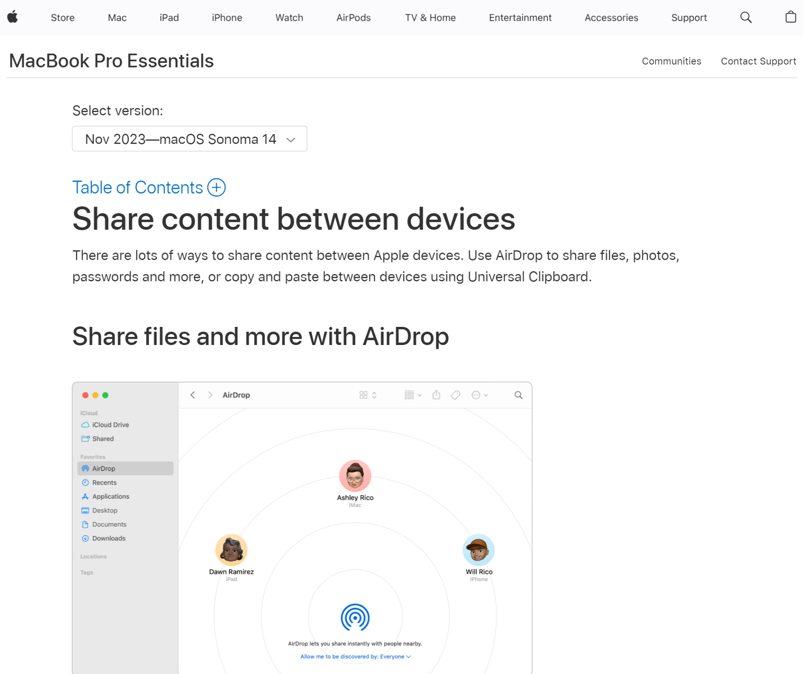Image resolution: width=803 pixels, height=674 pixels.
Task: Open the iPhone menu
Action: [x=227, y=18]
